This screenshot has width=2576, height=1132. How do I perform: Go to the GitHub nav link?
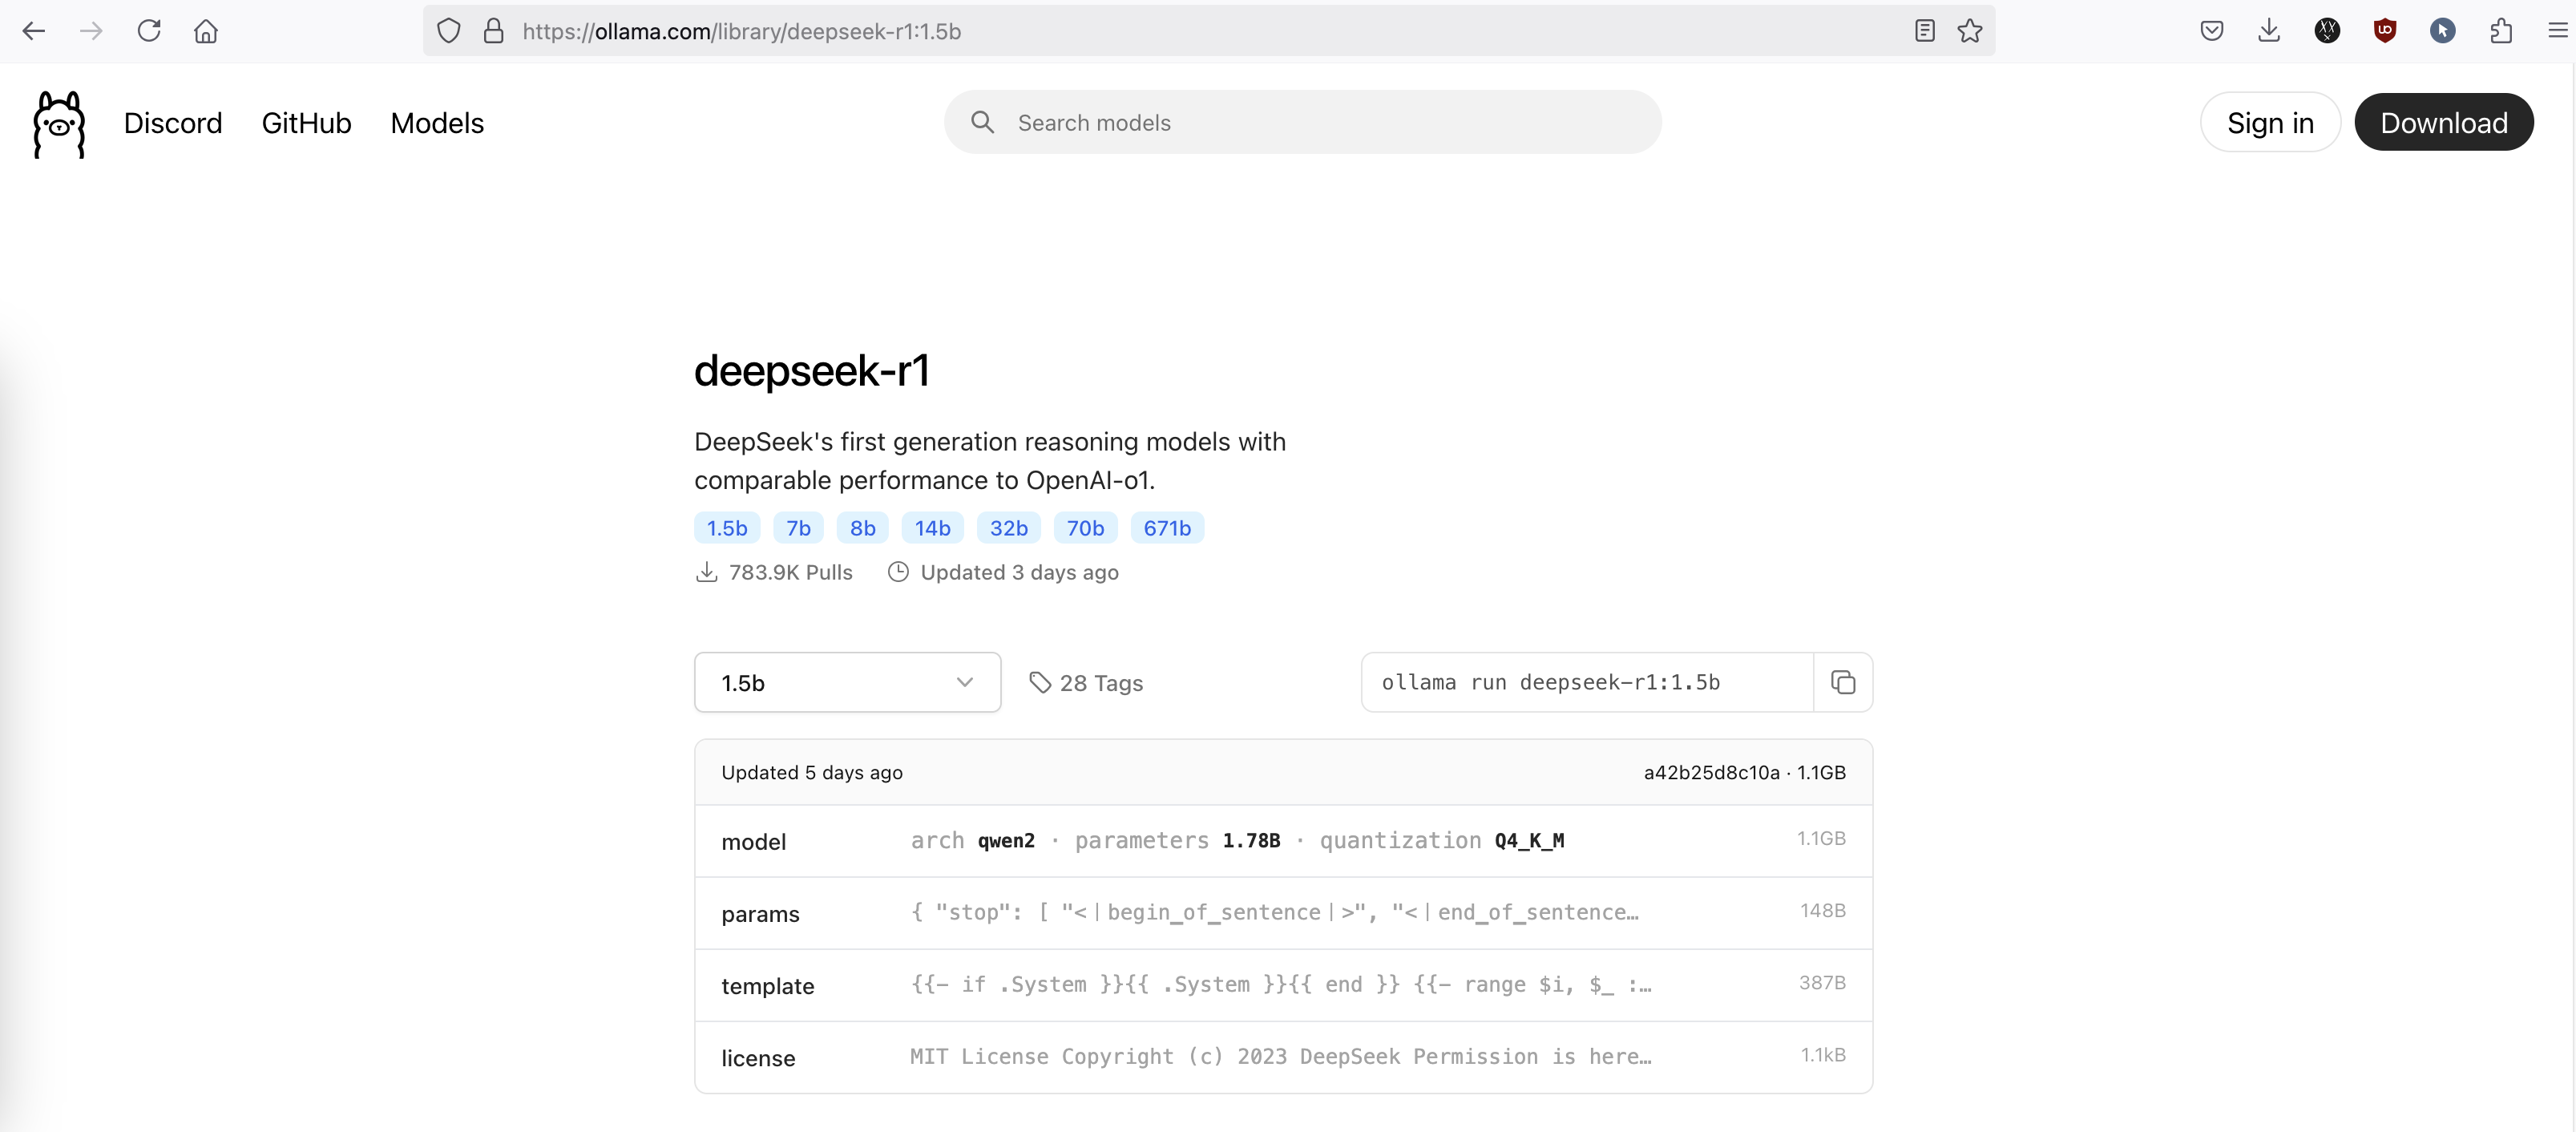(306, 123)
